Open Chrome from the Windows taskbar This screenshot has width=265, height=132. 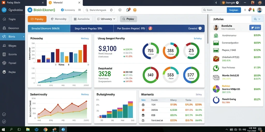point(46,129)
